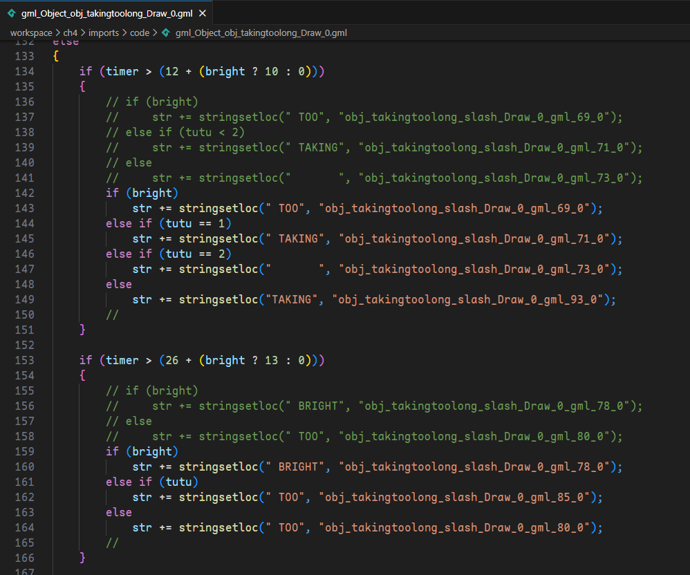This screenshot has height=575, width=690.
Task: Click line number 134 in the gutter
Action: pyautogui.click(x=25, y=71)
